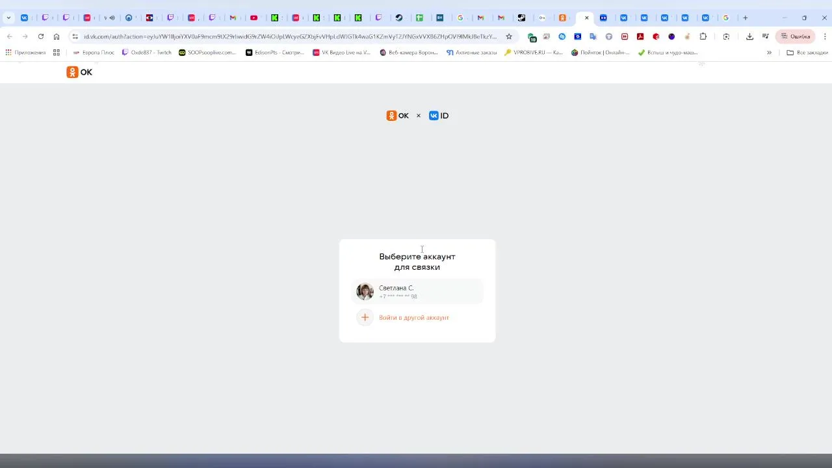Click the Adobe Acrobat extension icon

[x=640, y=36]
